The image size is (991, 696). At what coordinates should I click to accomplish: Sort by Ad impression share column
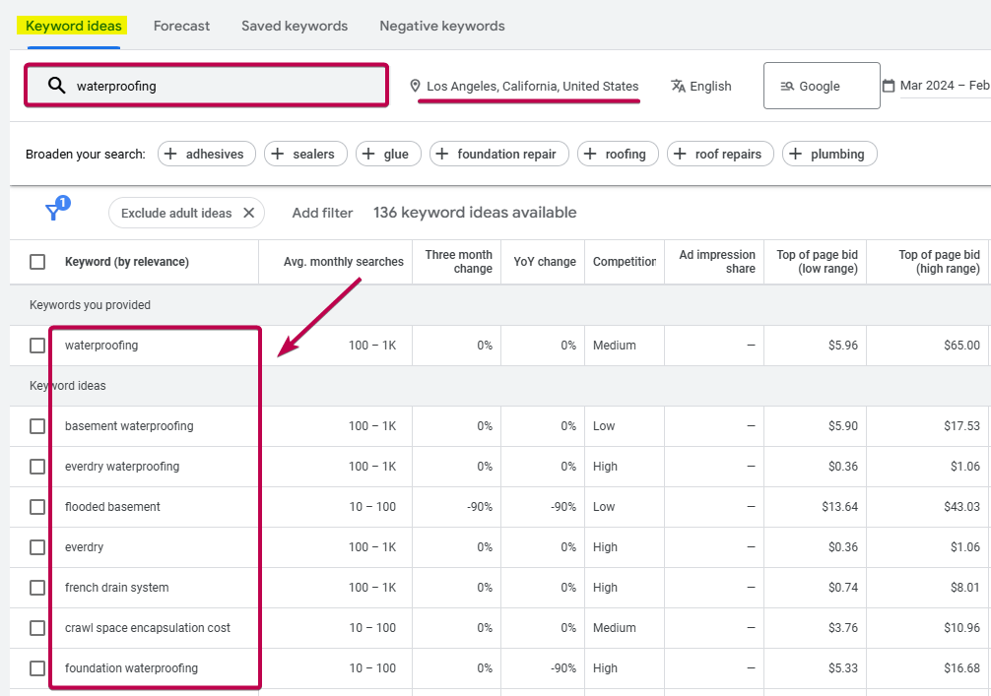click(717, 262)
